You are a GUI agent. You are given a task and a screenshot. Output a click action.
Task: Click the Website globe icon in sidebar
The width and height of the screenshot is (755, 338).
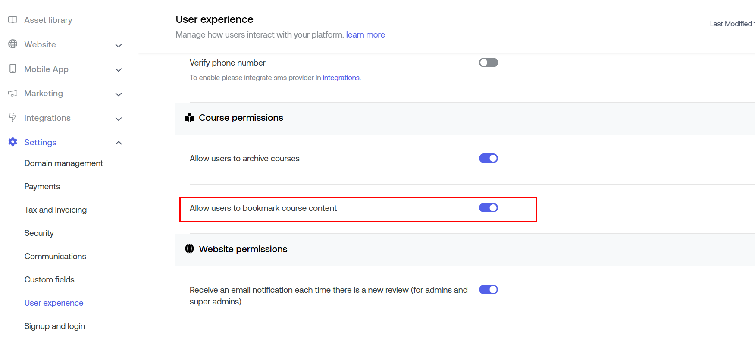click(13, 44)
